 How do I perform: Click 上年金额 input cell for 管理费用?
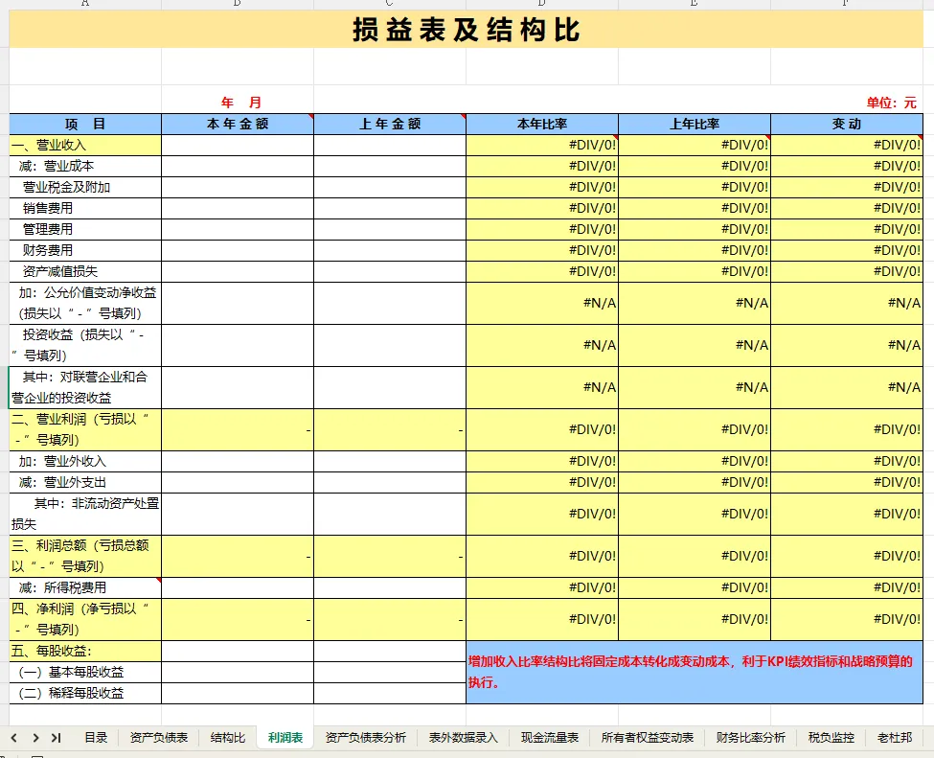tap(390, 229)
